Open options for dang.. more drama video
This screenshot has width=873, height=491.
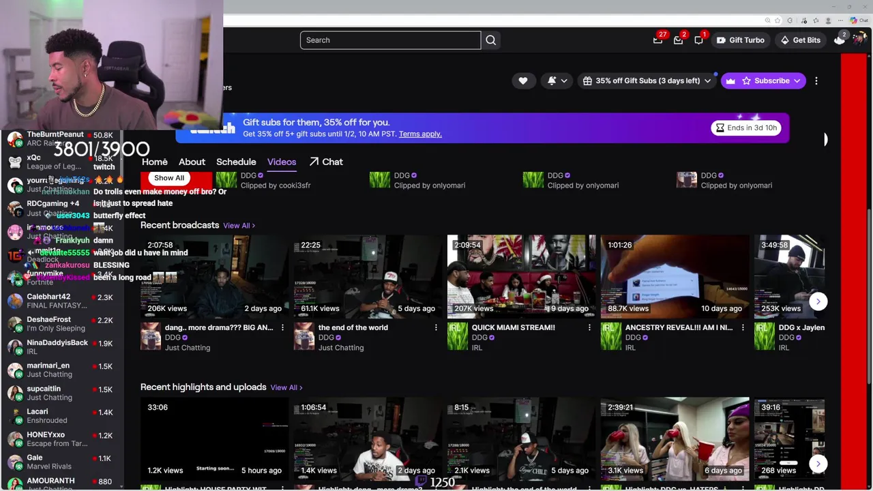coord(282,328)
